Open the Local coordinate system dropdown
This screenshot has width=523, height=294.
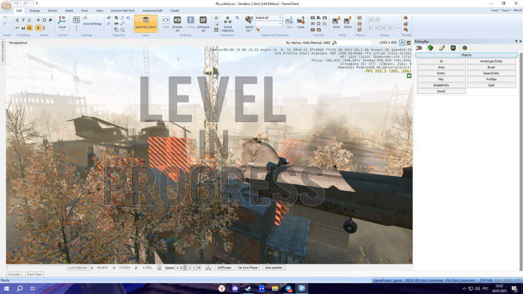pos(62,24)
